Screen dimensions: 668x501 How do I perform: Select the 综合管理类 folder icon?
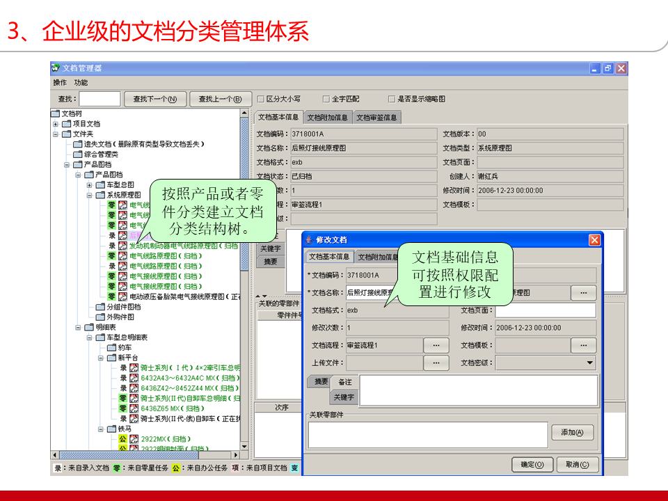point(77,154)
